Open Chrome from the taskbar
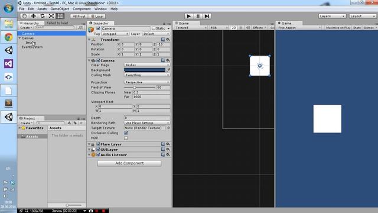Screen dimensions: 378x213 (x=9, y=37)
